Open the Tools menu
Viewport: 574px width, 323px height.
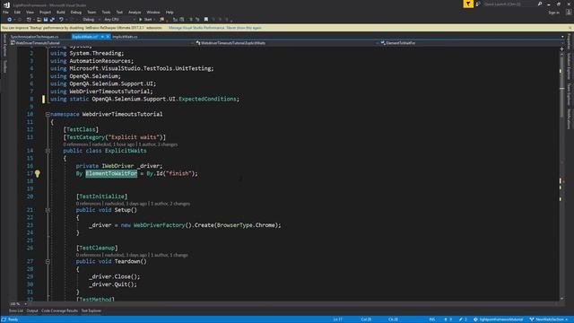106,13
